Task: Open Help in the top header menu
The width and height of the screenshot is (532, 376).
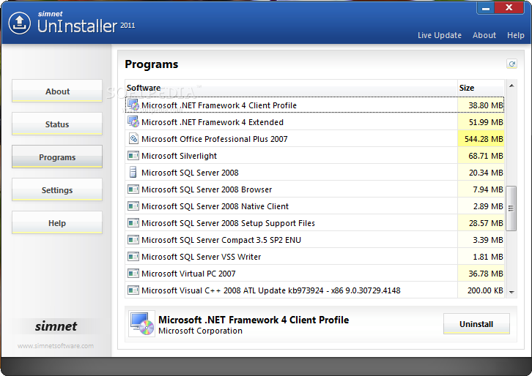Action: [x=515, y=35]
